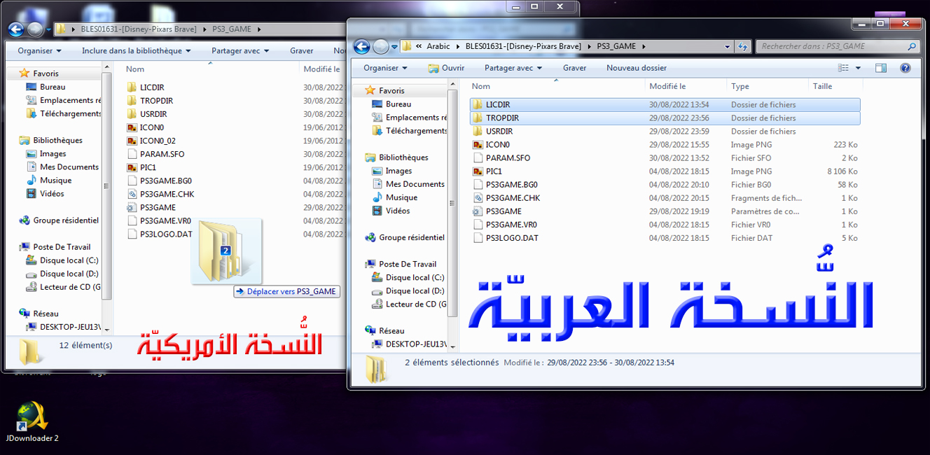
Task: Open USRDIR folder in right window
Action: [499, 132]
